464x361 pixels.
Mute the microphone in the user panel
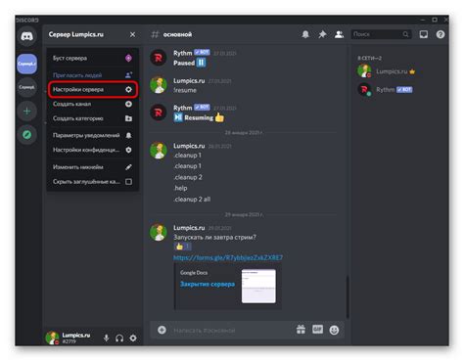tap(106, 338)
